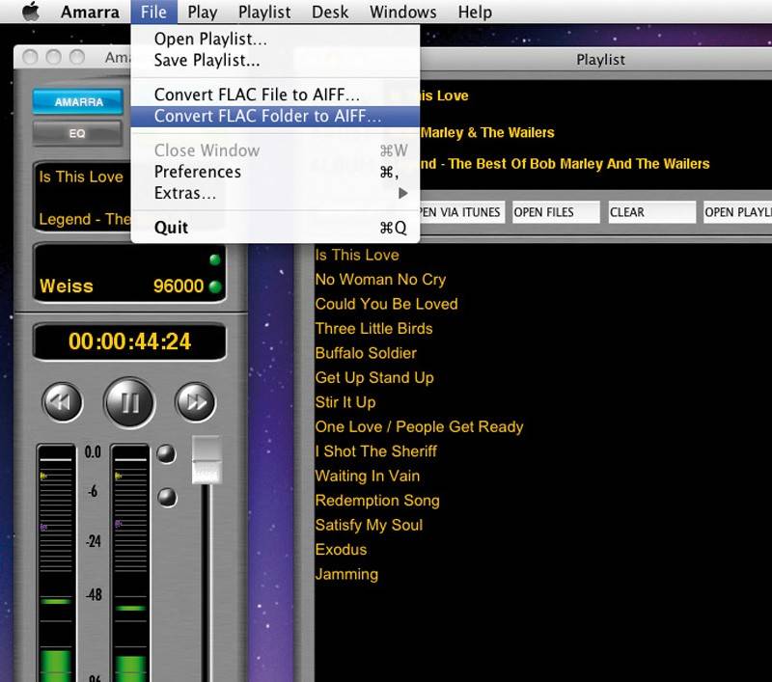Select track Could You Be Loved
This screenshot has width=772, height=682.
click(x=387, y=304)
